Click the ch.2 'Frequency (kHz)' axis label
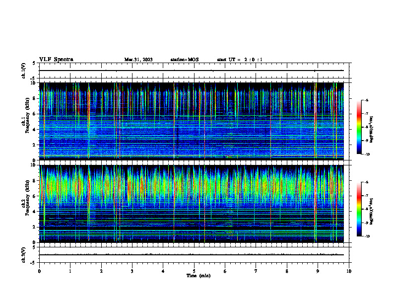 pos(27,198)
